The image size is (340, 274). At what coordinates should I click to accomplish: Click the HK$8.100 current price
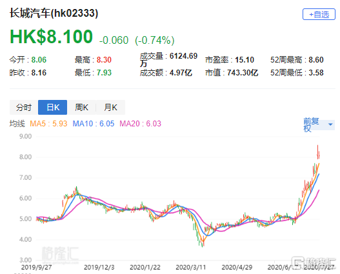[x=52, y=36]
